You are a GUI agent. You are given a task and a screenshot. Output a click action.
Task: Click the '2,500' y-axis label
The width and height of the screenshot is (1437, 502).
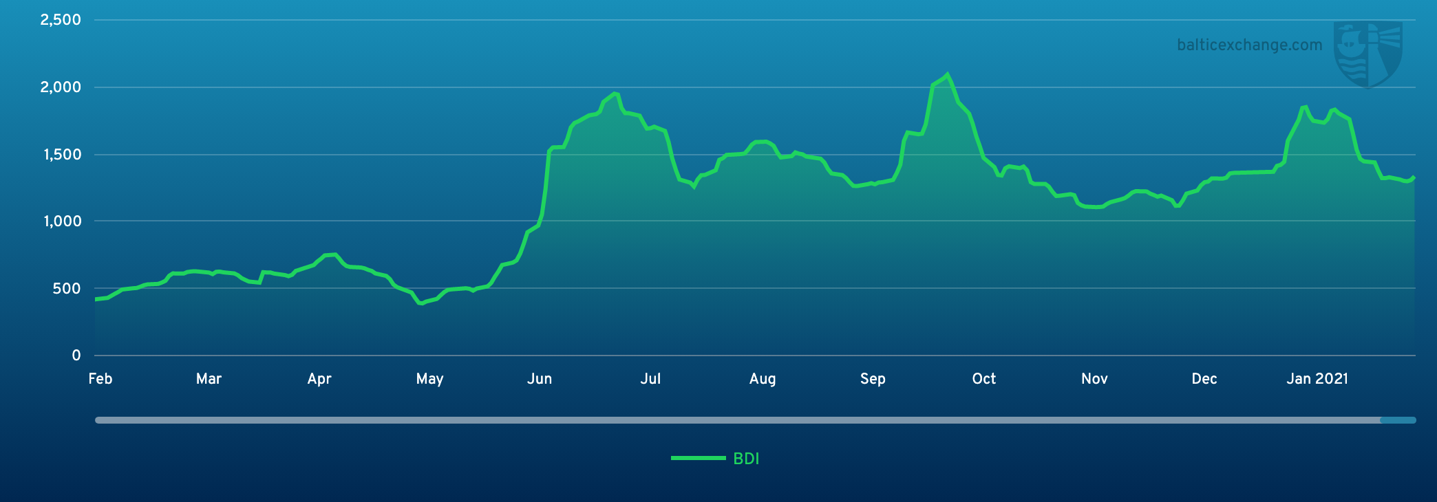[x=61, y=20]
